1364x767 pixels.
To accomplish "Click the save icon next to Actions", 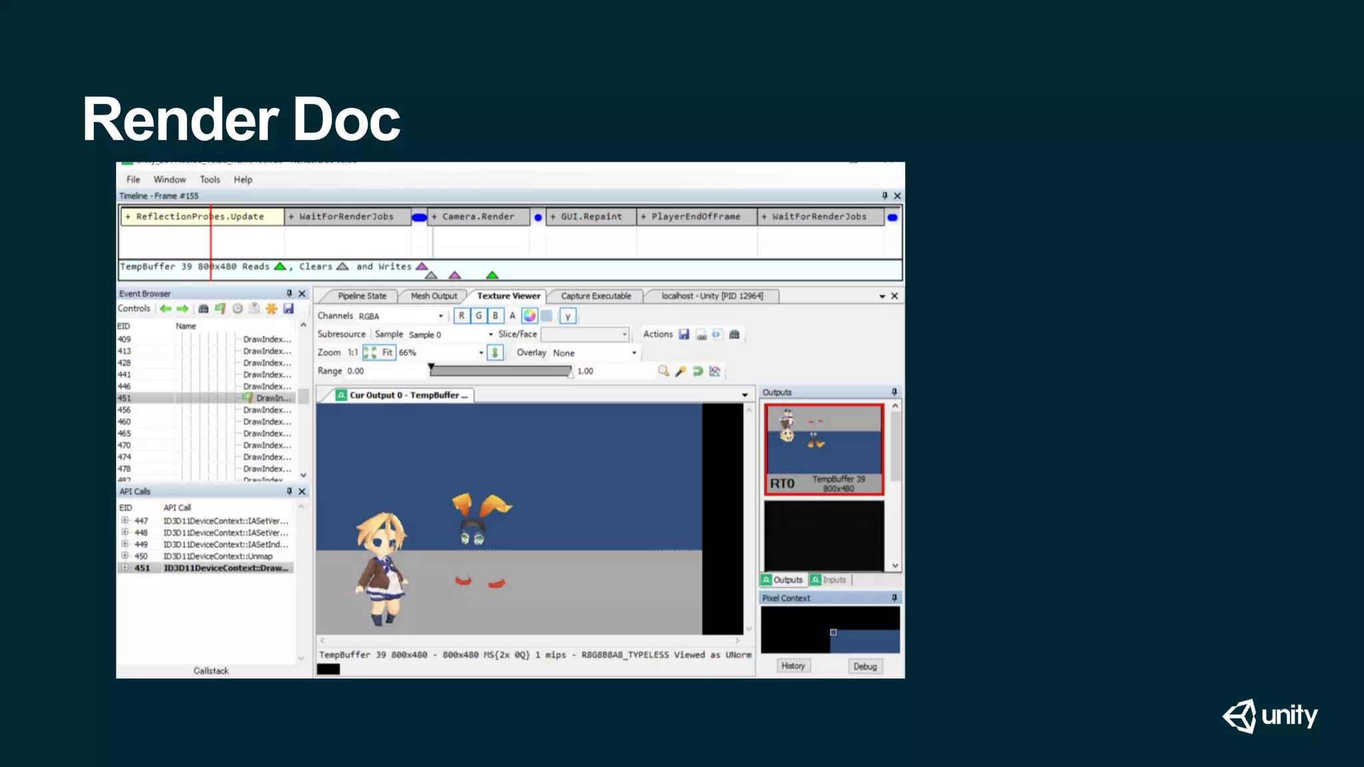I will coord(684,334).
